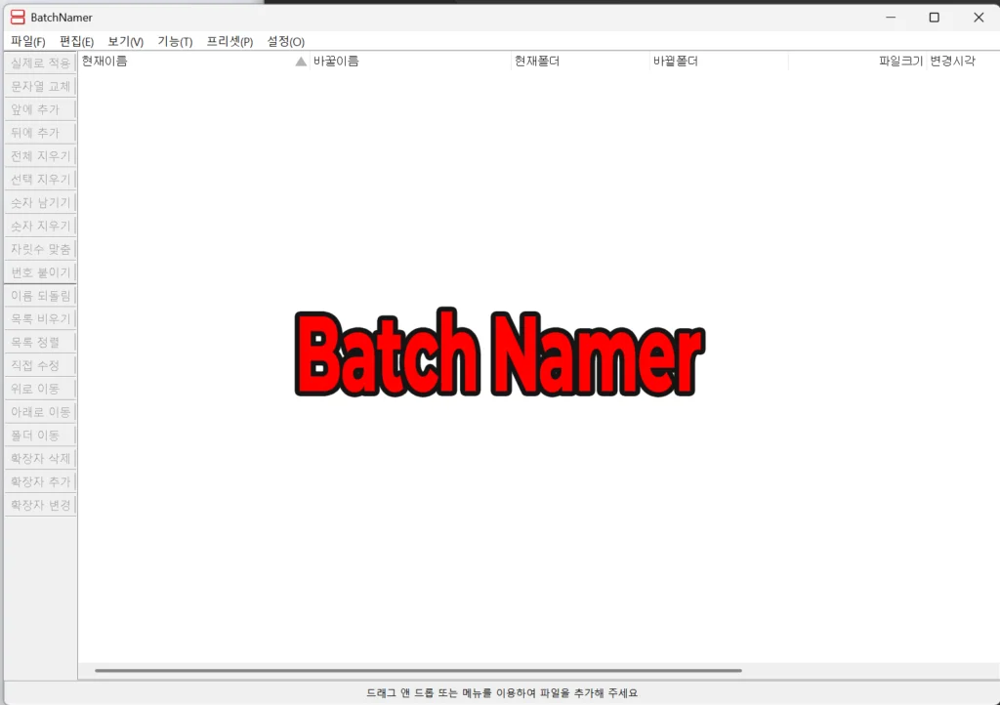
Task: Click the 위로 이동 button
Action: click(40, 389)
